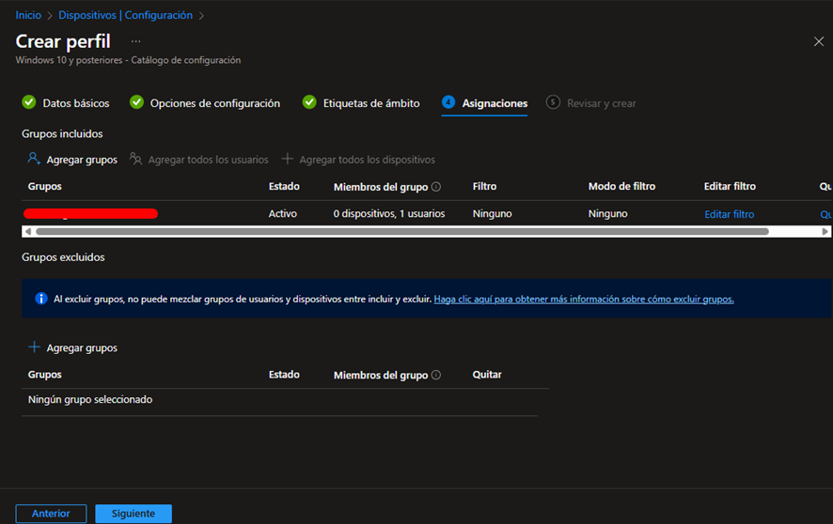Click the green check icon for Opciones de configuración

coord(136,102)
